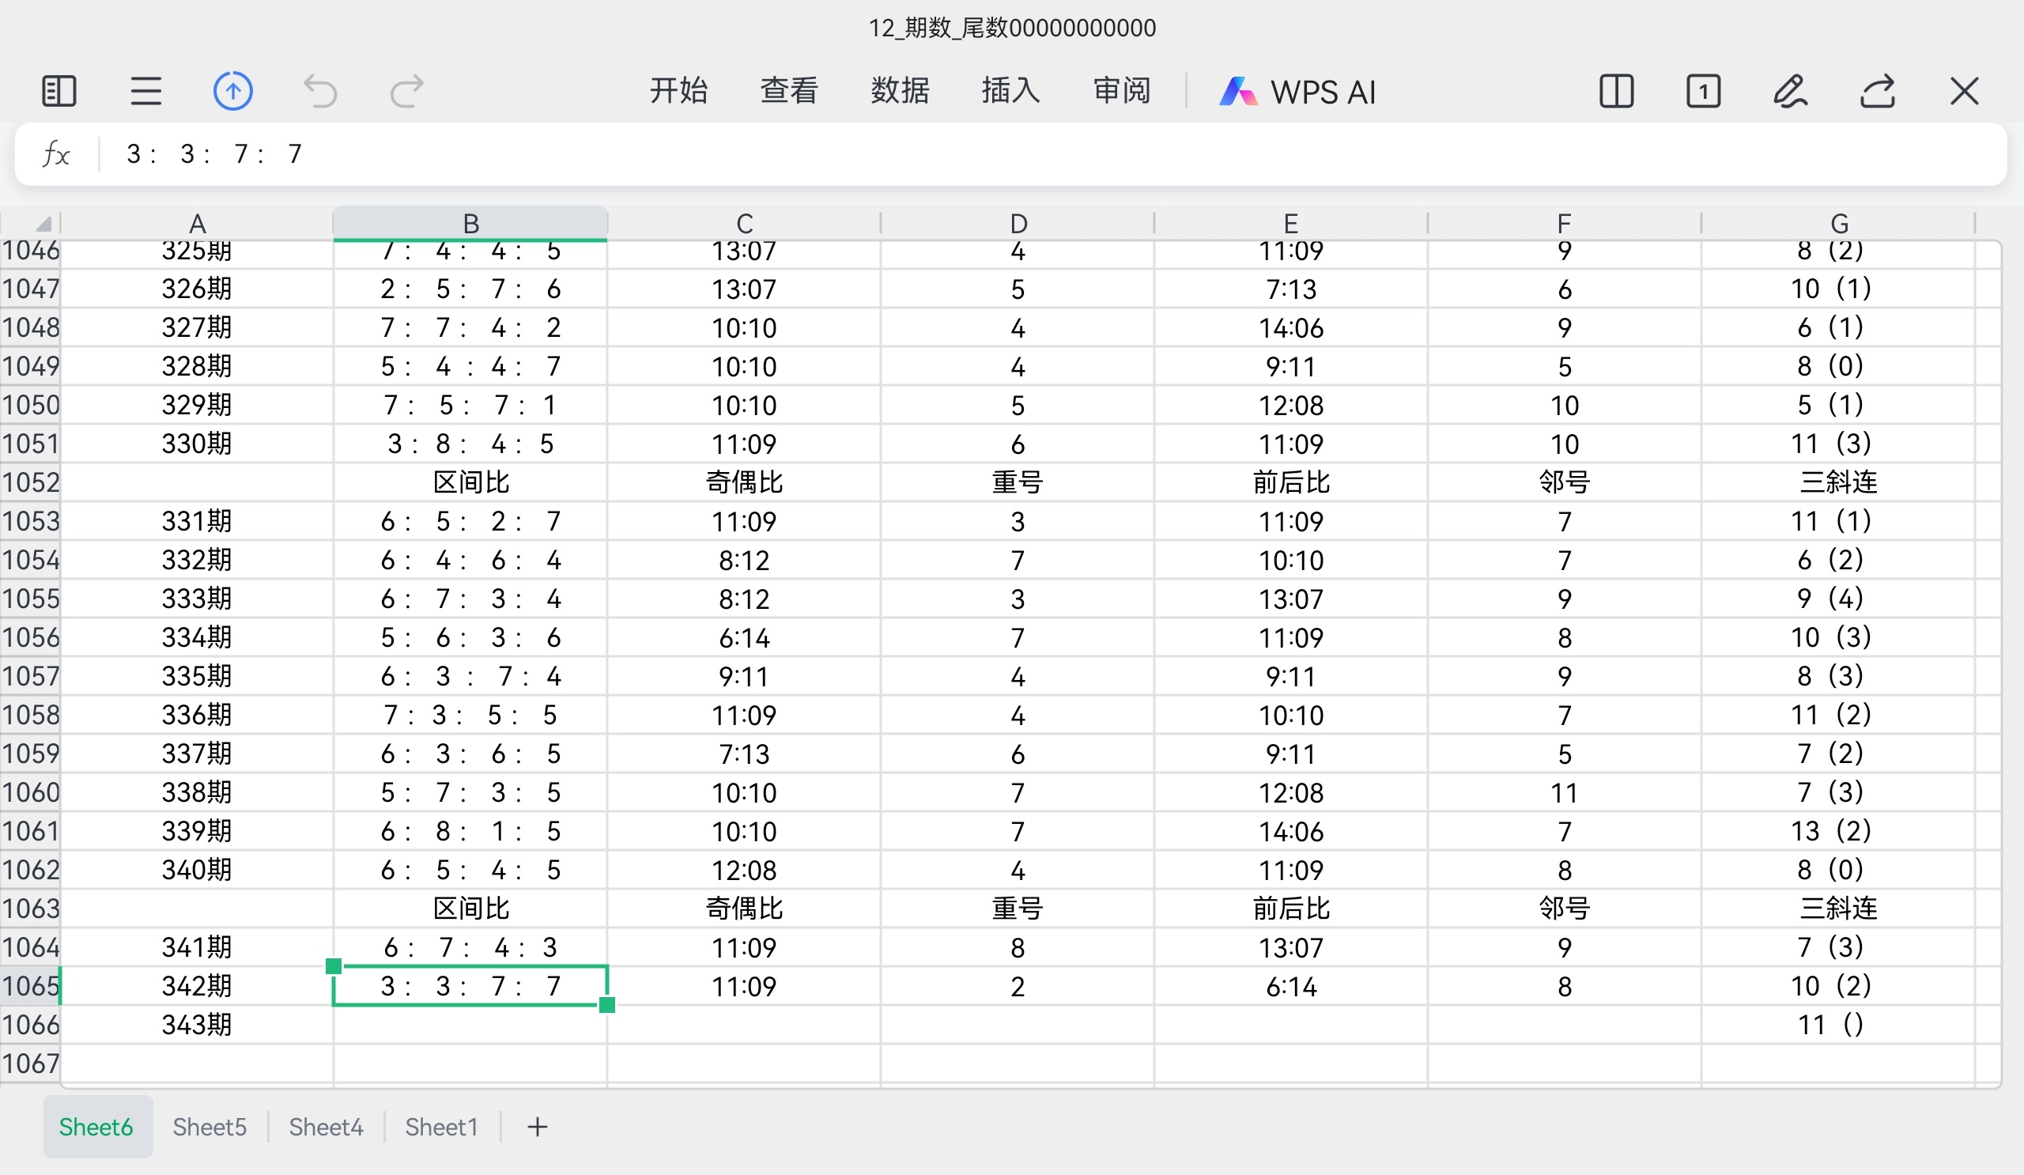
Task: Open WPS AI assistant
Action: (x=1298, y=92)
